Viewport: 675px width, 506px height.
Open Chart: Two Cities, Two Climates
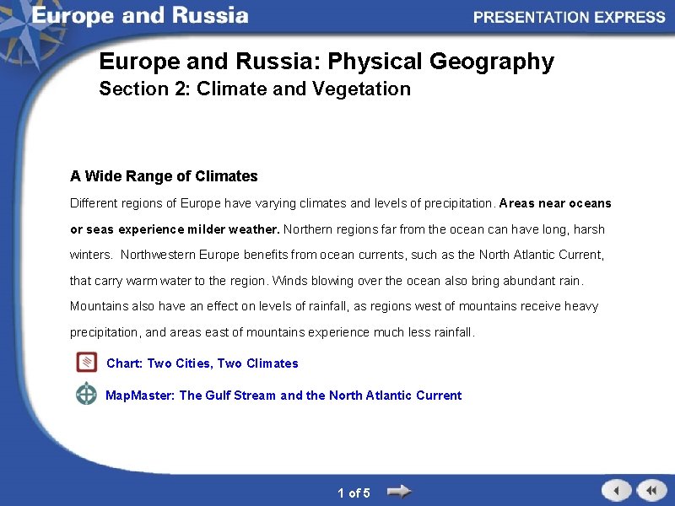202,363
